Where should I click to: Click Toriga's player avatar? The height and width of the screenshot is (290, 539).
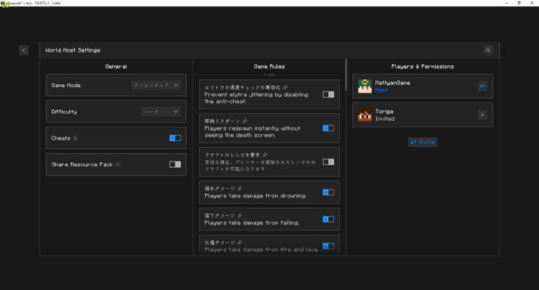click(364, 115)
